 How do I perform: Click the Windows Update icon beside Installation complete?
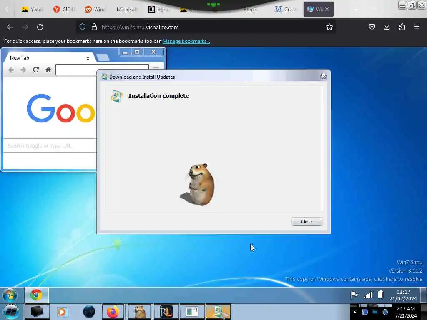(x=117, y=96)
